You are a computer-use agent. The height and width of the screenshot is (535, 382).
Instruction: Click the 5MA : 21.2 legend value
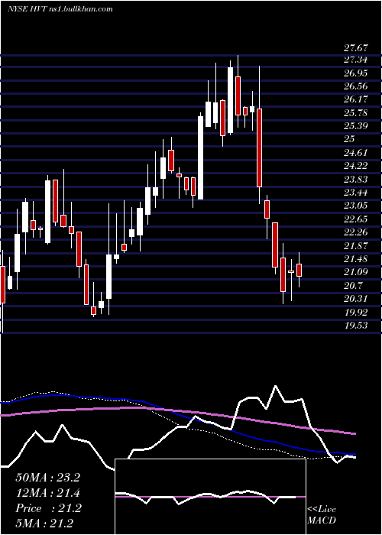click(x=44, y=524)
